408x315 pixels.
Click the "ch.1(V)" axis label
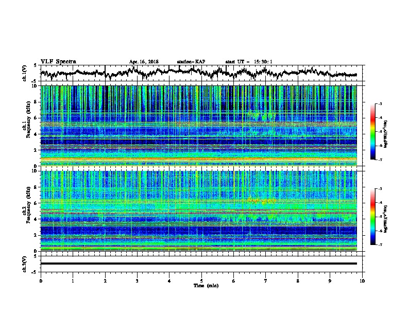(25, 73)
